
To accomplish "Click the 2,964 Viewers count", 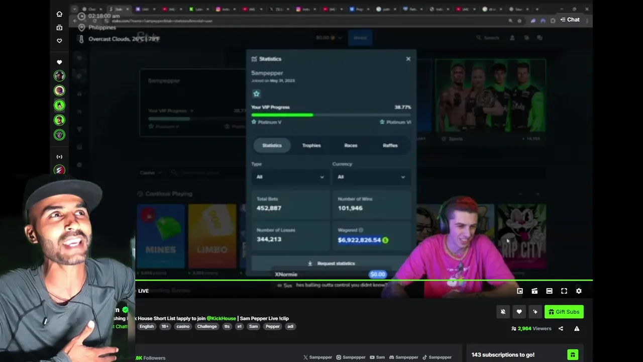I will pos(531,328).
